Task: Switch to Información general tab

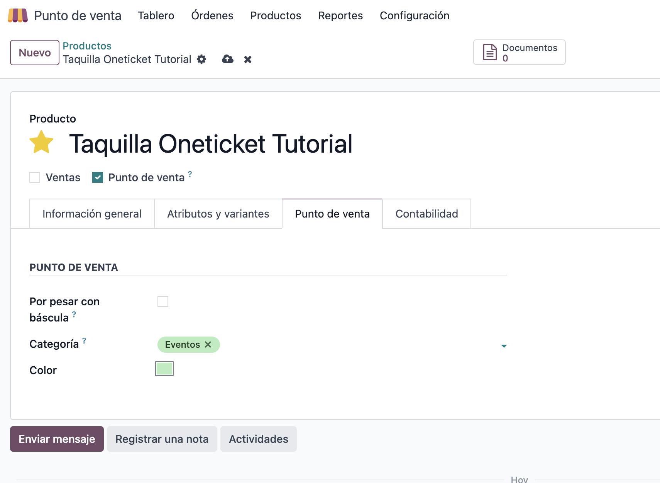Action: pyautogui.click(x=92, y=214)
